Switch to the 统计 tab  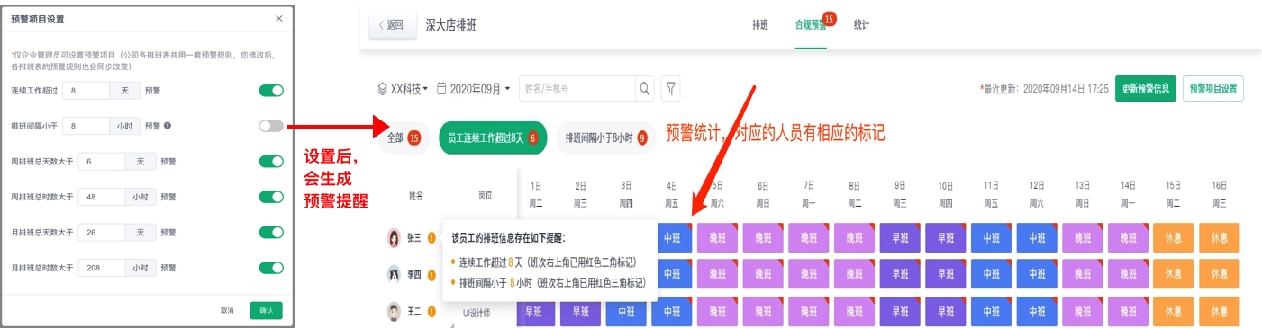861,25
